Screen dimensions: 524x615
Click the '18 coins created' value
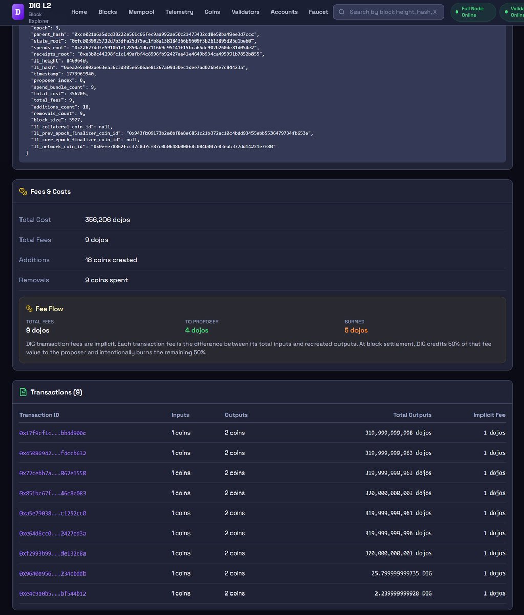(111, 260)
